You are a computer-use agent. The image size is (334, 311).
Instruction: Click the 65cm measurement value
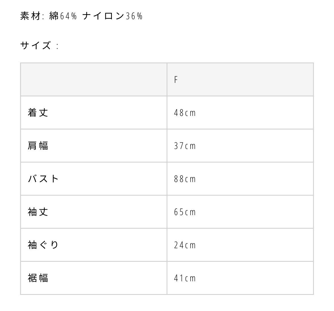(x=185, y=212)
